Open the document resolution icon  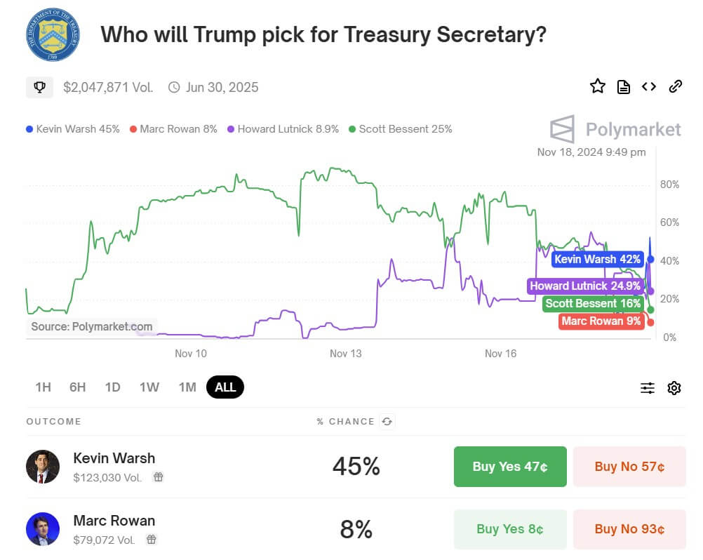click(x=623, y=86)
